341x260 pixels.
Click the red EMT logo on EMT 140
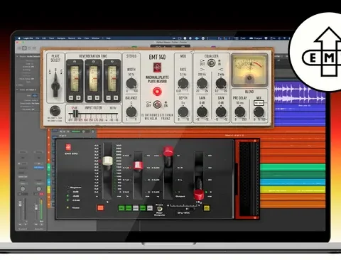(x=157, y=67)
